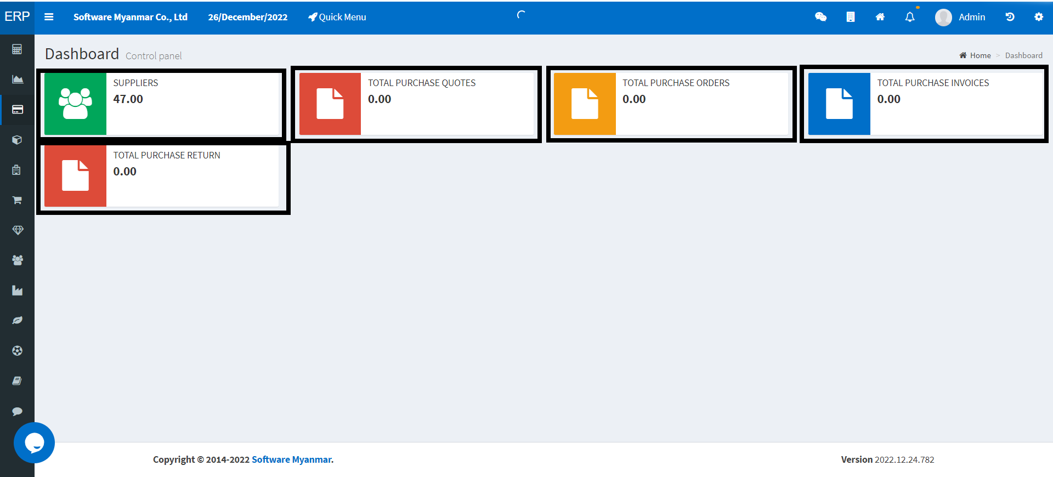Click the ERP logo
This screenshot has height=477, width=1053.
point(17,16)
